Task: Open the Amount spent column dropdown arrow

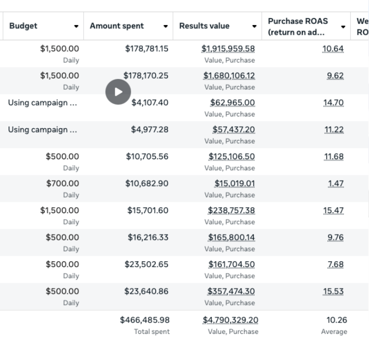Action: [x=166, y=26]
